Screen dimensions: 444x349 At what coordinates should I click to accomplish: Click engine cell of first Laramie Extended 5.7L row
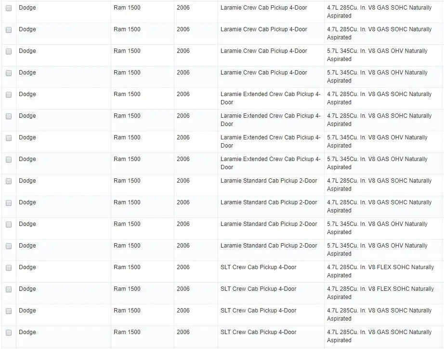[x=383, y=142]
